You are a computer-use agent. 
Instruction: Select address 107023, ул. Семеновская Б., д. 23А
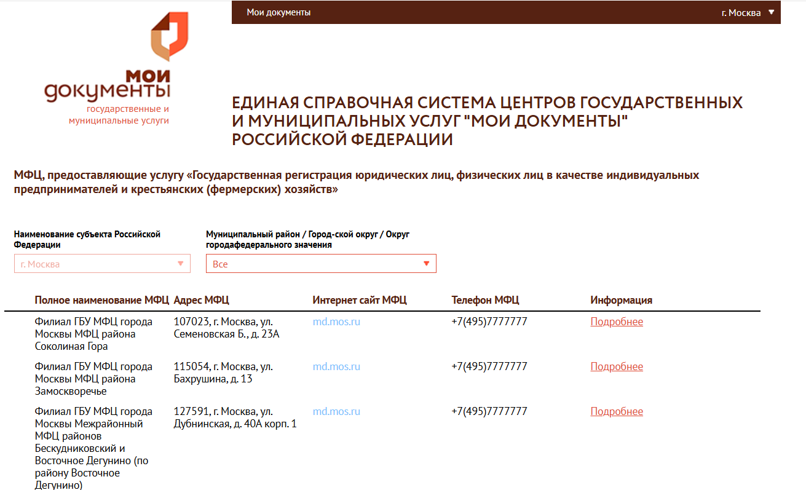tap(227, 328)
